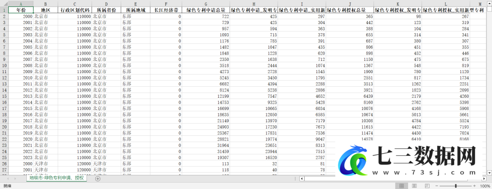
Task: Select cell with value 3518
Action: [x=206, y=65]
